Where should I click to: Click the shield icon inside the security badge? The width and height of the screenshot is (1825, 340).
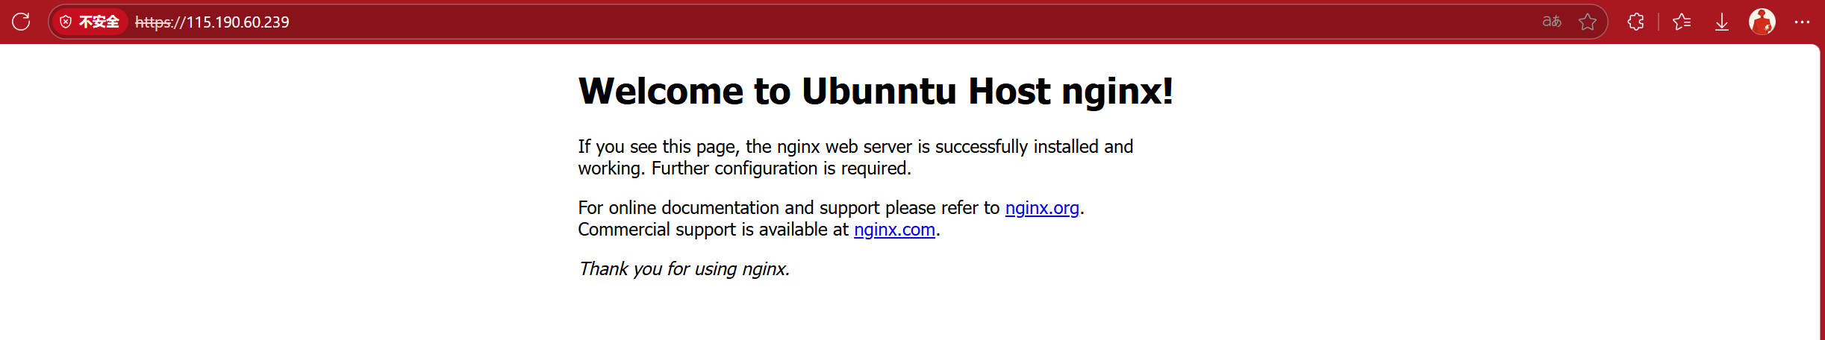click(66, 22)
